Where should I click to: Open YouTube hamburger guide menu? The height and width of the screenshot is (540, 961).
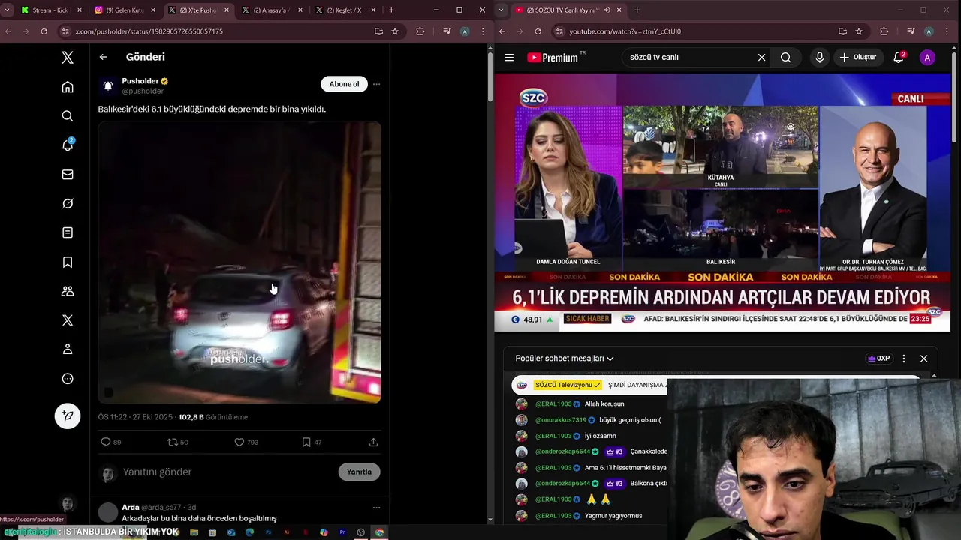(x=509, y=58)
